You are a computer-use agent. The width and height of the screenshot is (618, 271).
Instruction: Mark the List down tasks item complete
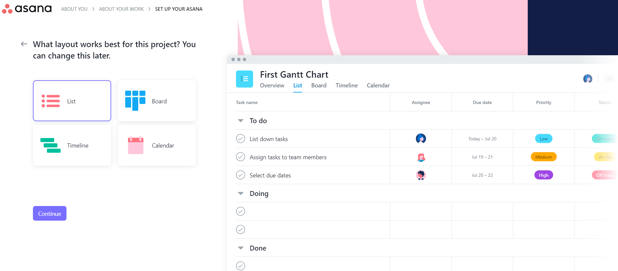(x=241, y=138)
